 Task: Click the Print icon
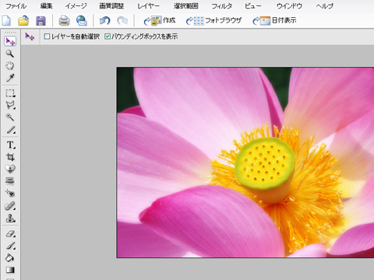[64, 21]
